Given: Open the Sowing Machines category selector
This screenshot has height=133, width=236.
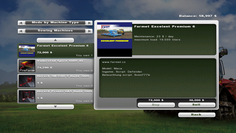Looking at the screenshot, I should 55,31.
